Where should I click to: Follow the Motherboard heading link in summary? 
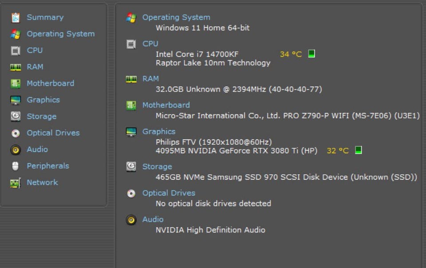(166, 105)
